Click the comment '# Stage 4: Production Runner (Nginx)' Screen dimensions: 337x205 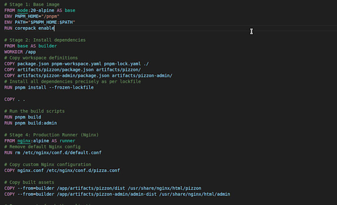click(x=52, y=135)
